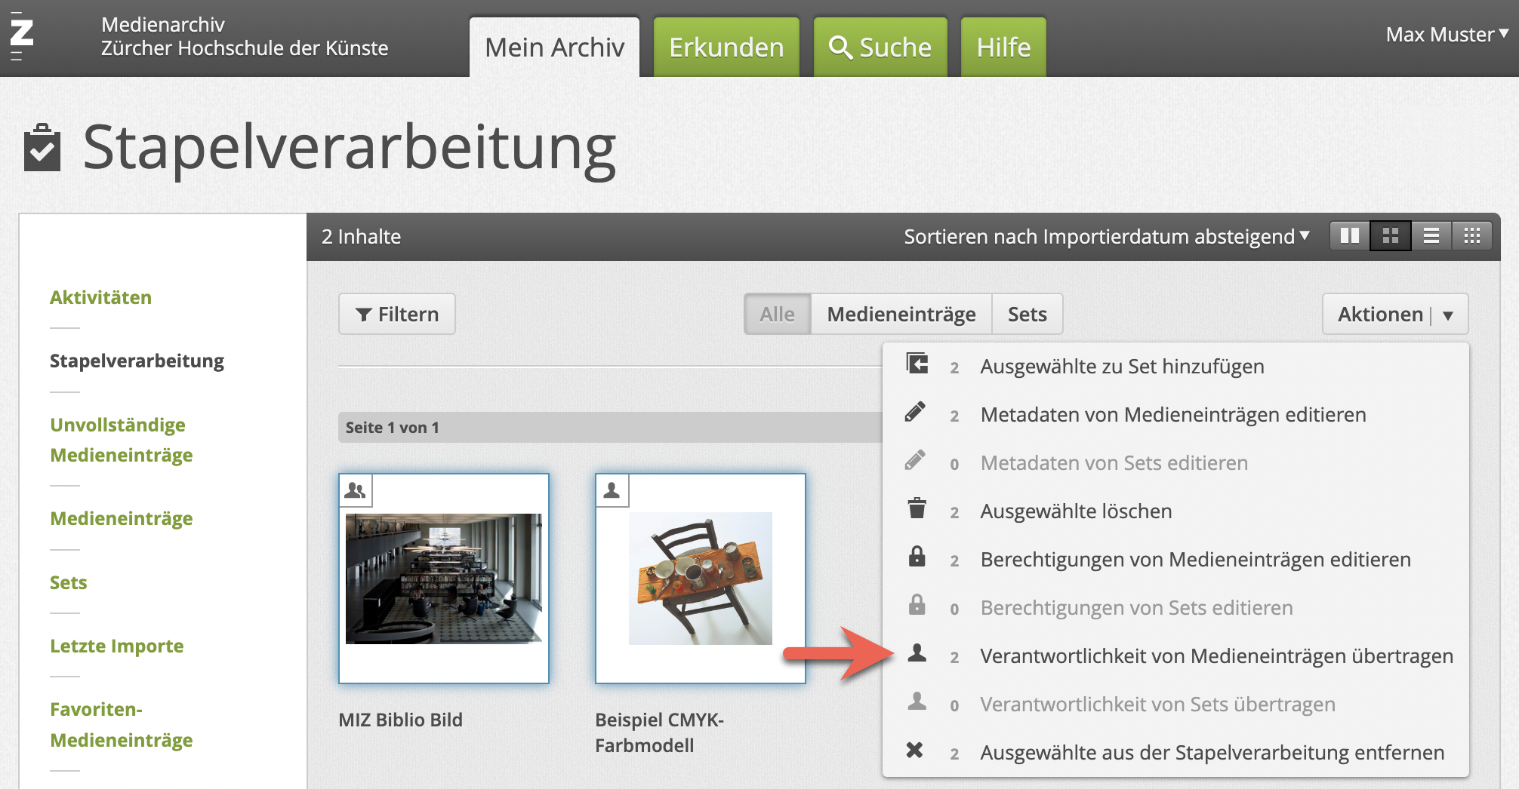
Task: Open the Erkunden tab
Action: click(726, 48)
